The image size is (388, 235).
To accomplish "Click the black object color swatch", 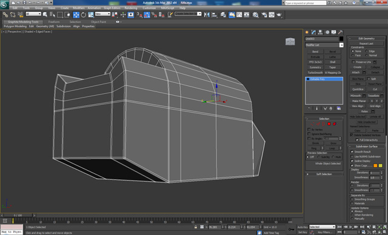I will tap(341, 39).
